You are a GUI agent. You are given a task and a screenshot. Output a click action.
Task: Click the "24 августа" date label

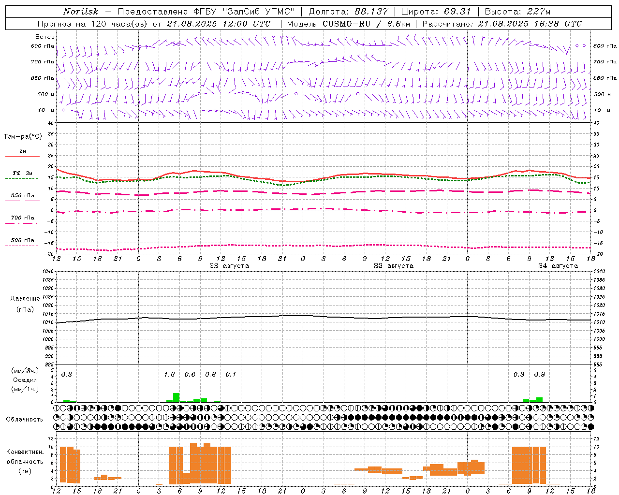click(558, 266)
